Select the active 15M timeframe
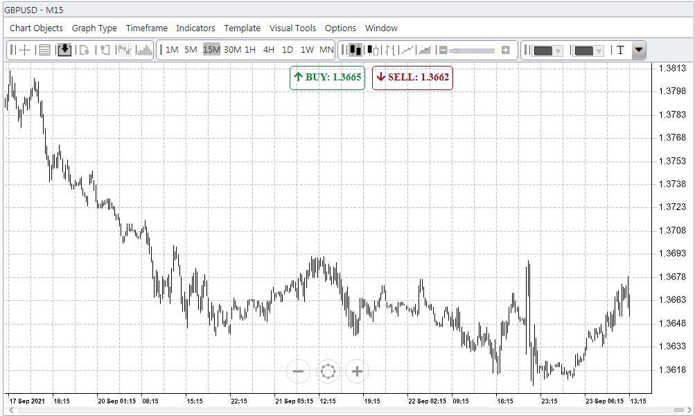695x416 pixels. pos(211,50)
